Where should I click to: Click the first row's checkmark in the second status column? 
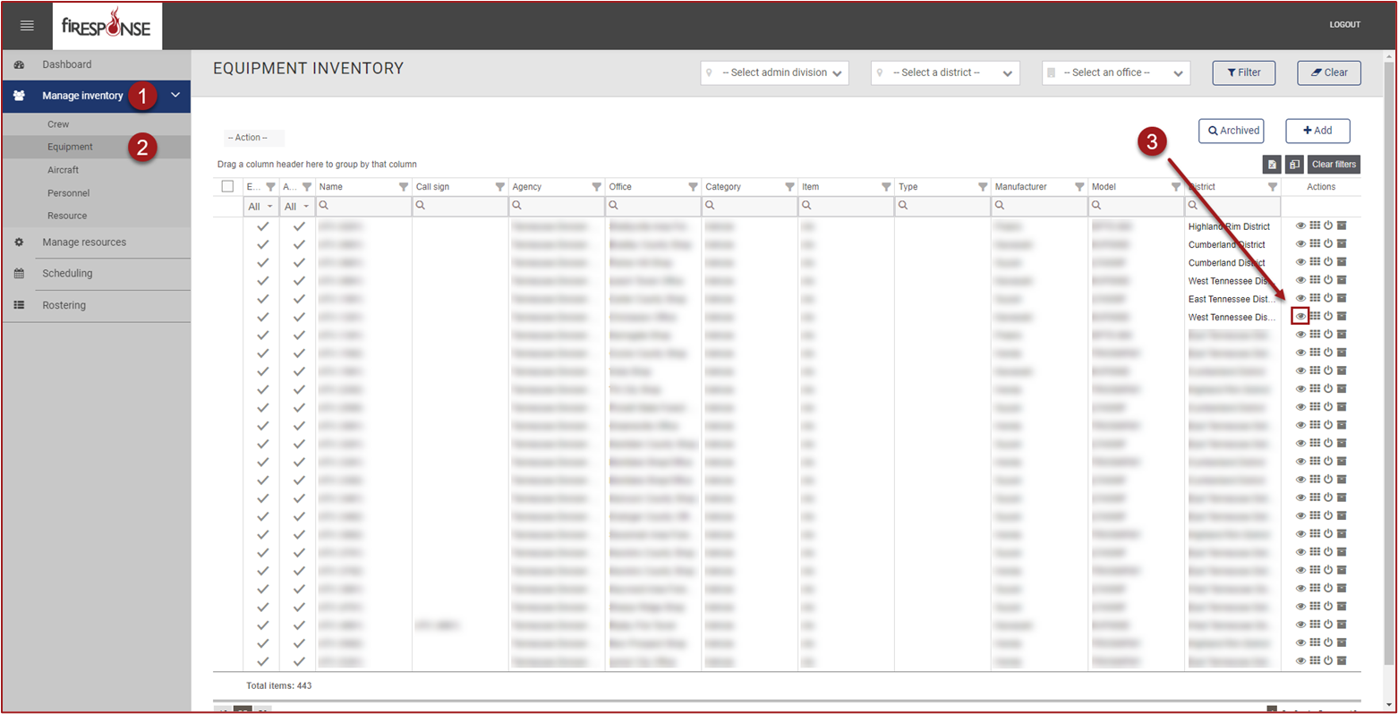[299, 226]
